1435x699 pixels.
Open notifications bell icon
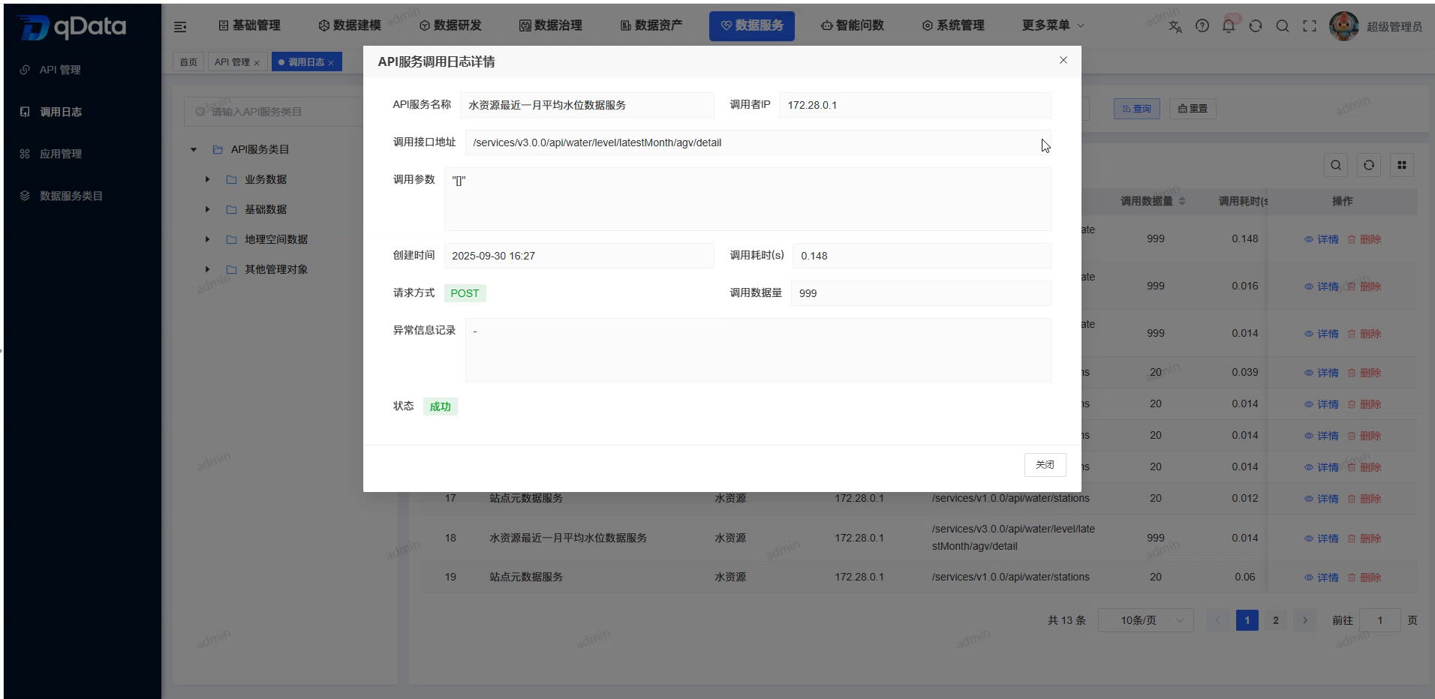tap(1229, 26)
